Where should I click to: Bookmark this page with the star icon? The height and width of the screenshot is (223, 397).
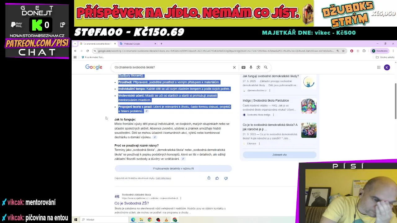(x=343, y=51)
